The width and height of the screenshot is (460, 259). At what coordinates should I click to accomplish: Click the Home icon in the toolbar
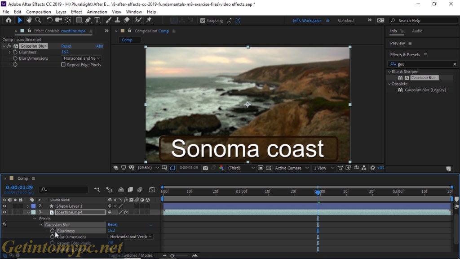point(9,20)
